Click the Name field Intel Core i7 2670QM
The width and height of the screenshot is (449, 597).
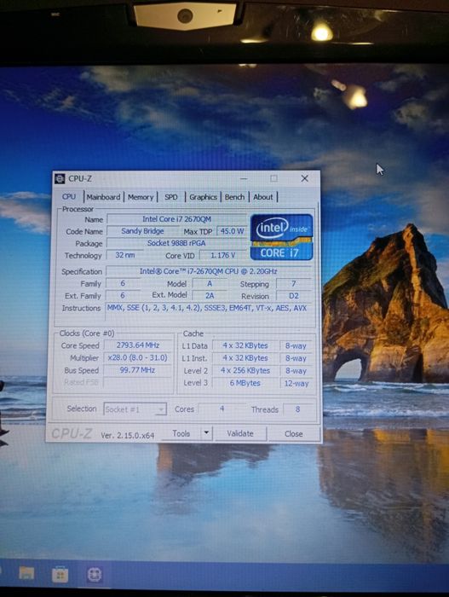click(176, 219)
